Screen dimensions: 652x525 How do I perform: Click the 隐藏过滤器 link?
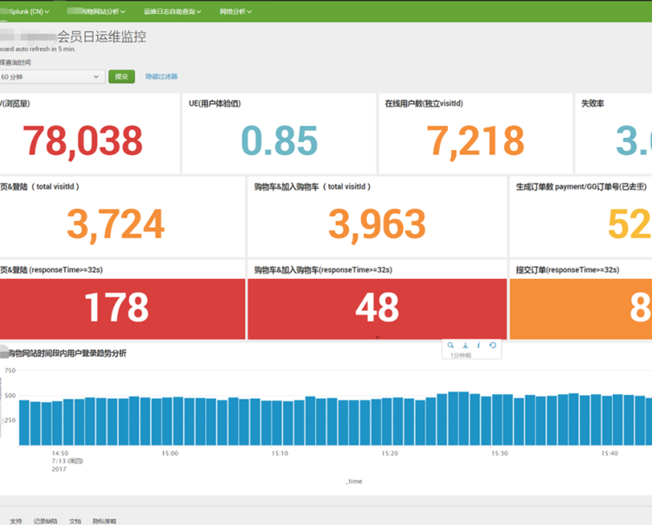[x=161, y=76]
